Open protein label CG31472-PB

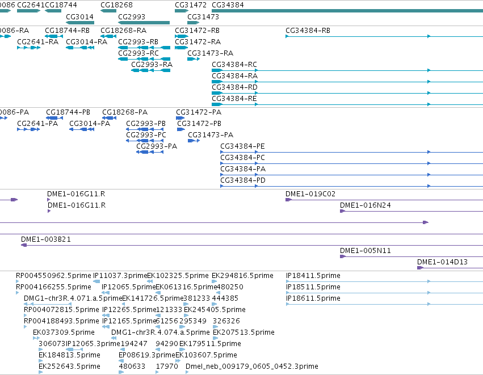199,124
